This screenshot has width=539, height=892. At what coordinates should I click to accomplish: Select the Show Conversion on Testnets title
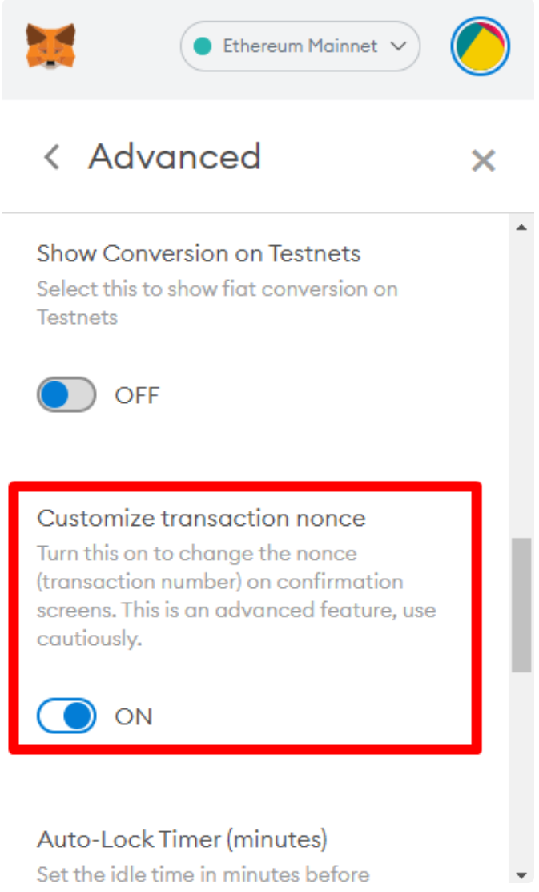point(199,254)
